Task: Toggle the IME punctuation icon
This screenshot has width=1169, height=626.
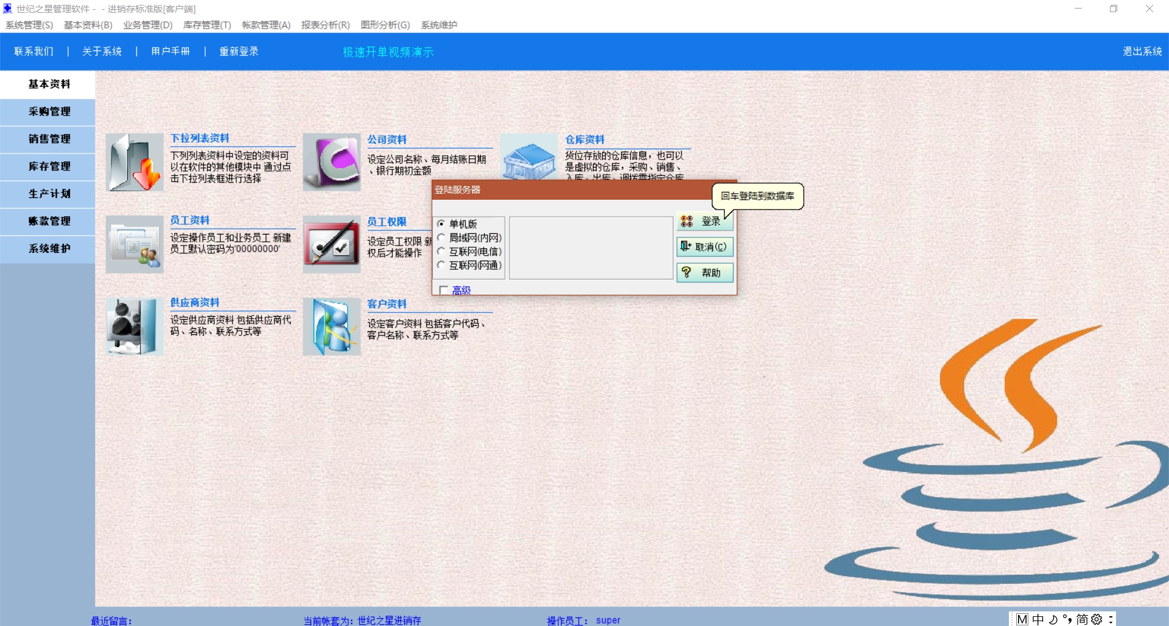Action: click(1067, 619)
